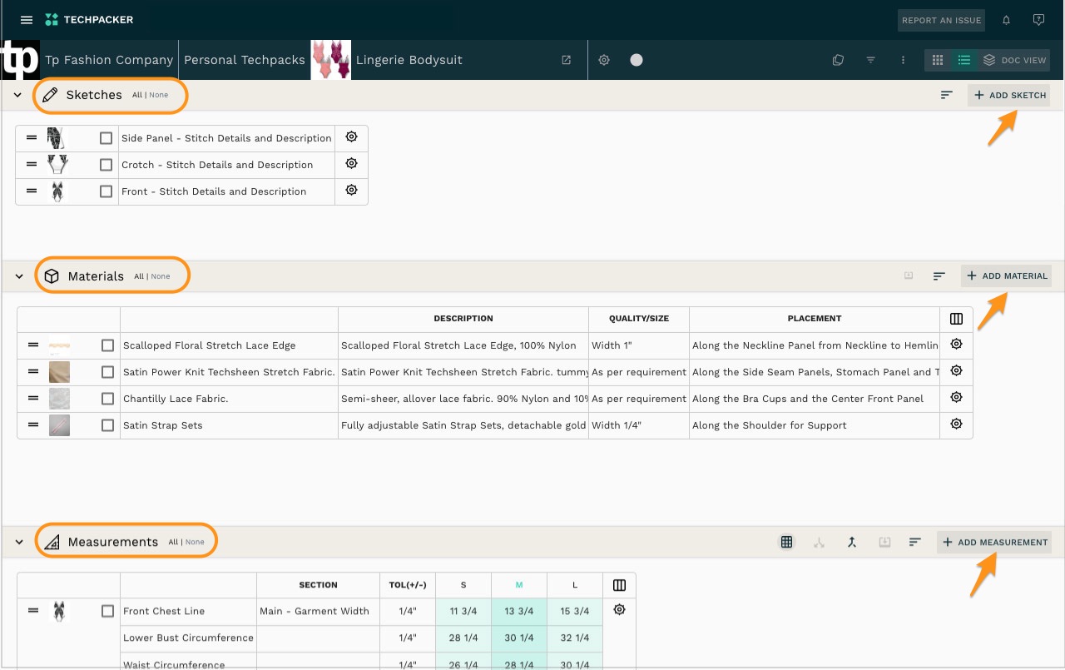Open techpack settings gear in header

604,60
